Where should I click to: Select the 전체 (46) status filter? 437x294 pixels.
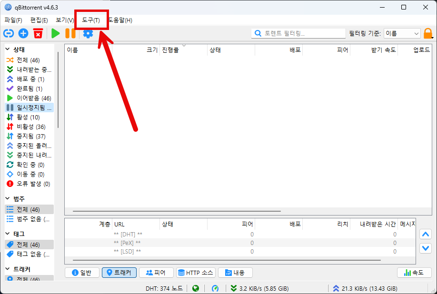29,60
